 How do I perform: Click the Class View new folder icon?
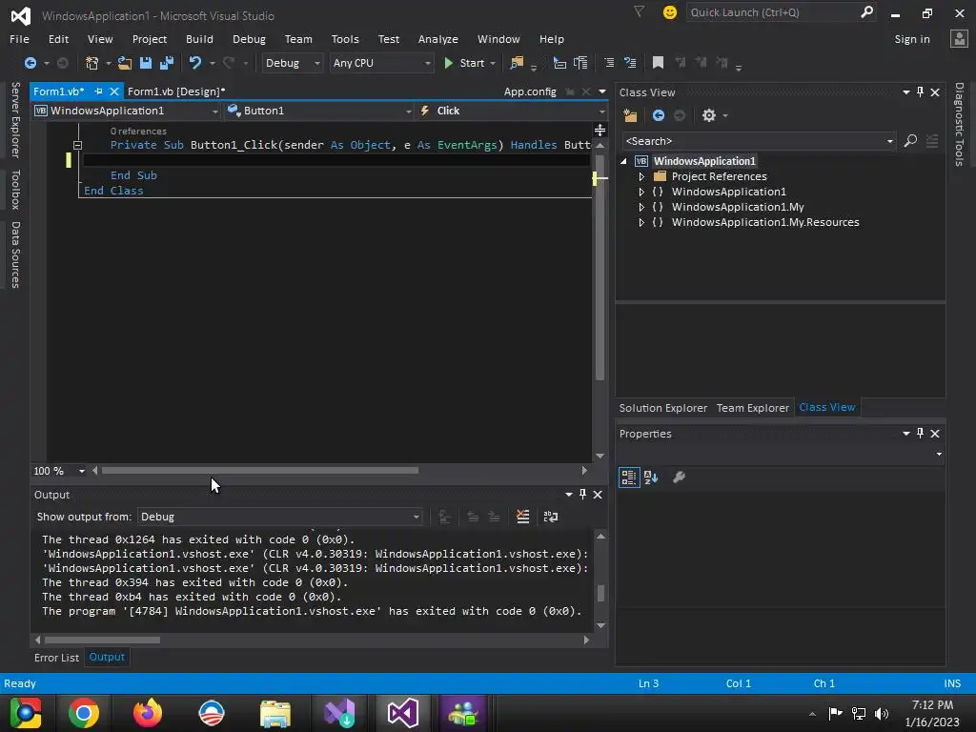pyautogui.click(x=630, y=115)
